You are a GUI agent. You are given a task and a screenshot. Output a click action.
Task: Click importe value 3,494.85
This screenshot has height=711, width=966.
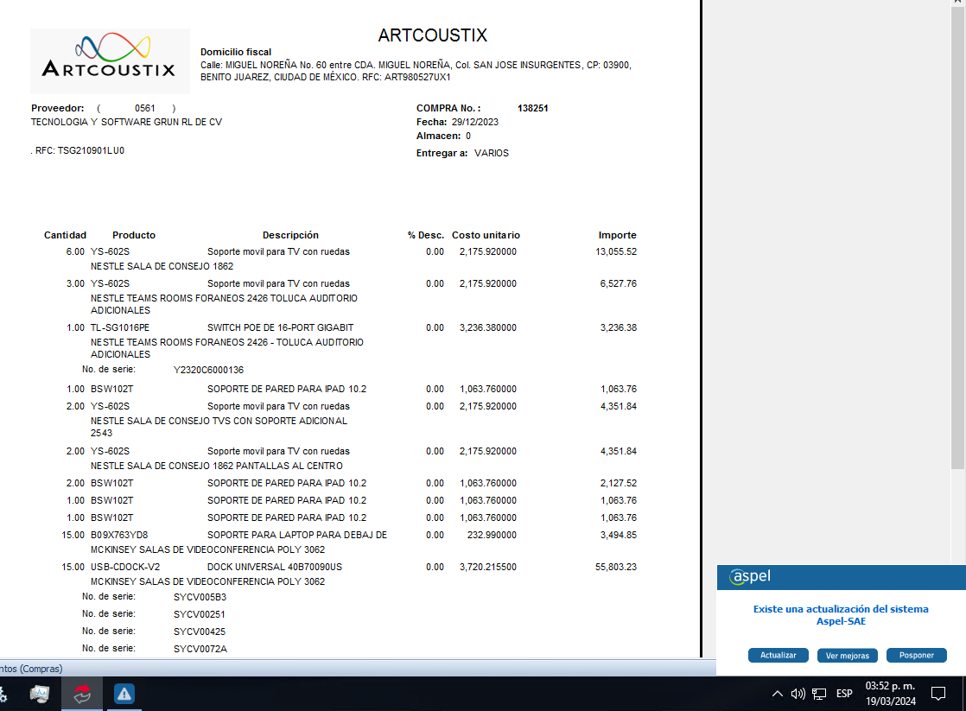click(619, 535)
